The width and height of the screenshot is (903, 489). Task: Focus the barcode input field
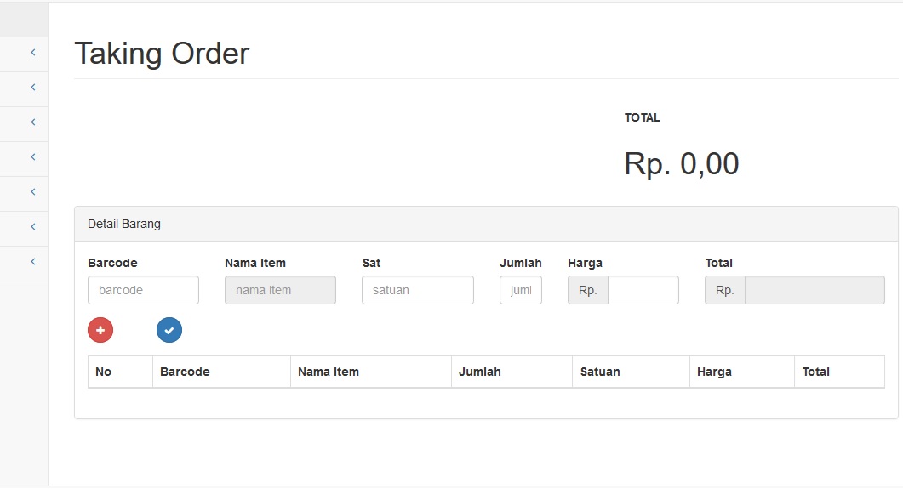point(143,290)
